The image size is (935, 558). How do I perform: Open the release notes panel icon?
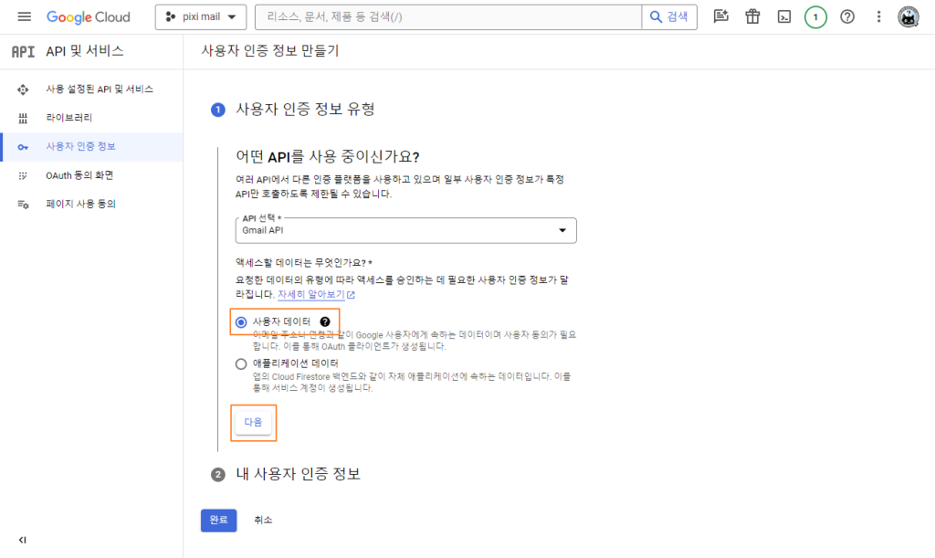click(720, 16)
